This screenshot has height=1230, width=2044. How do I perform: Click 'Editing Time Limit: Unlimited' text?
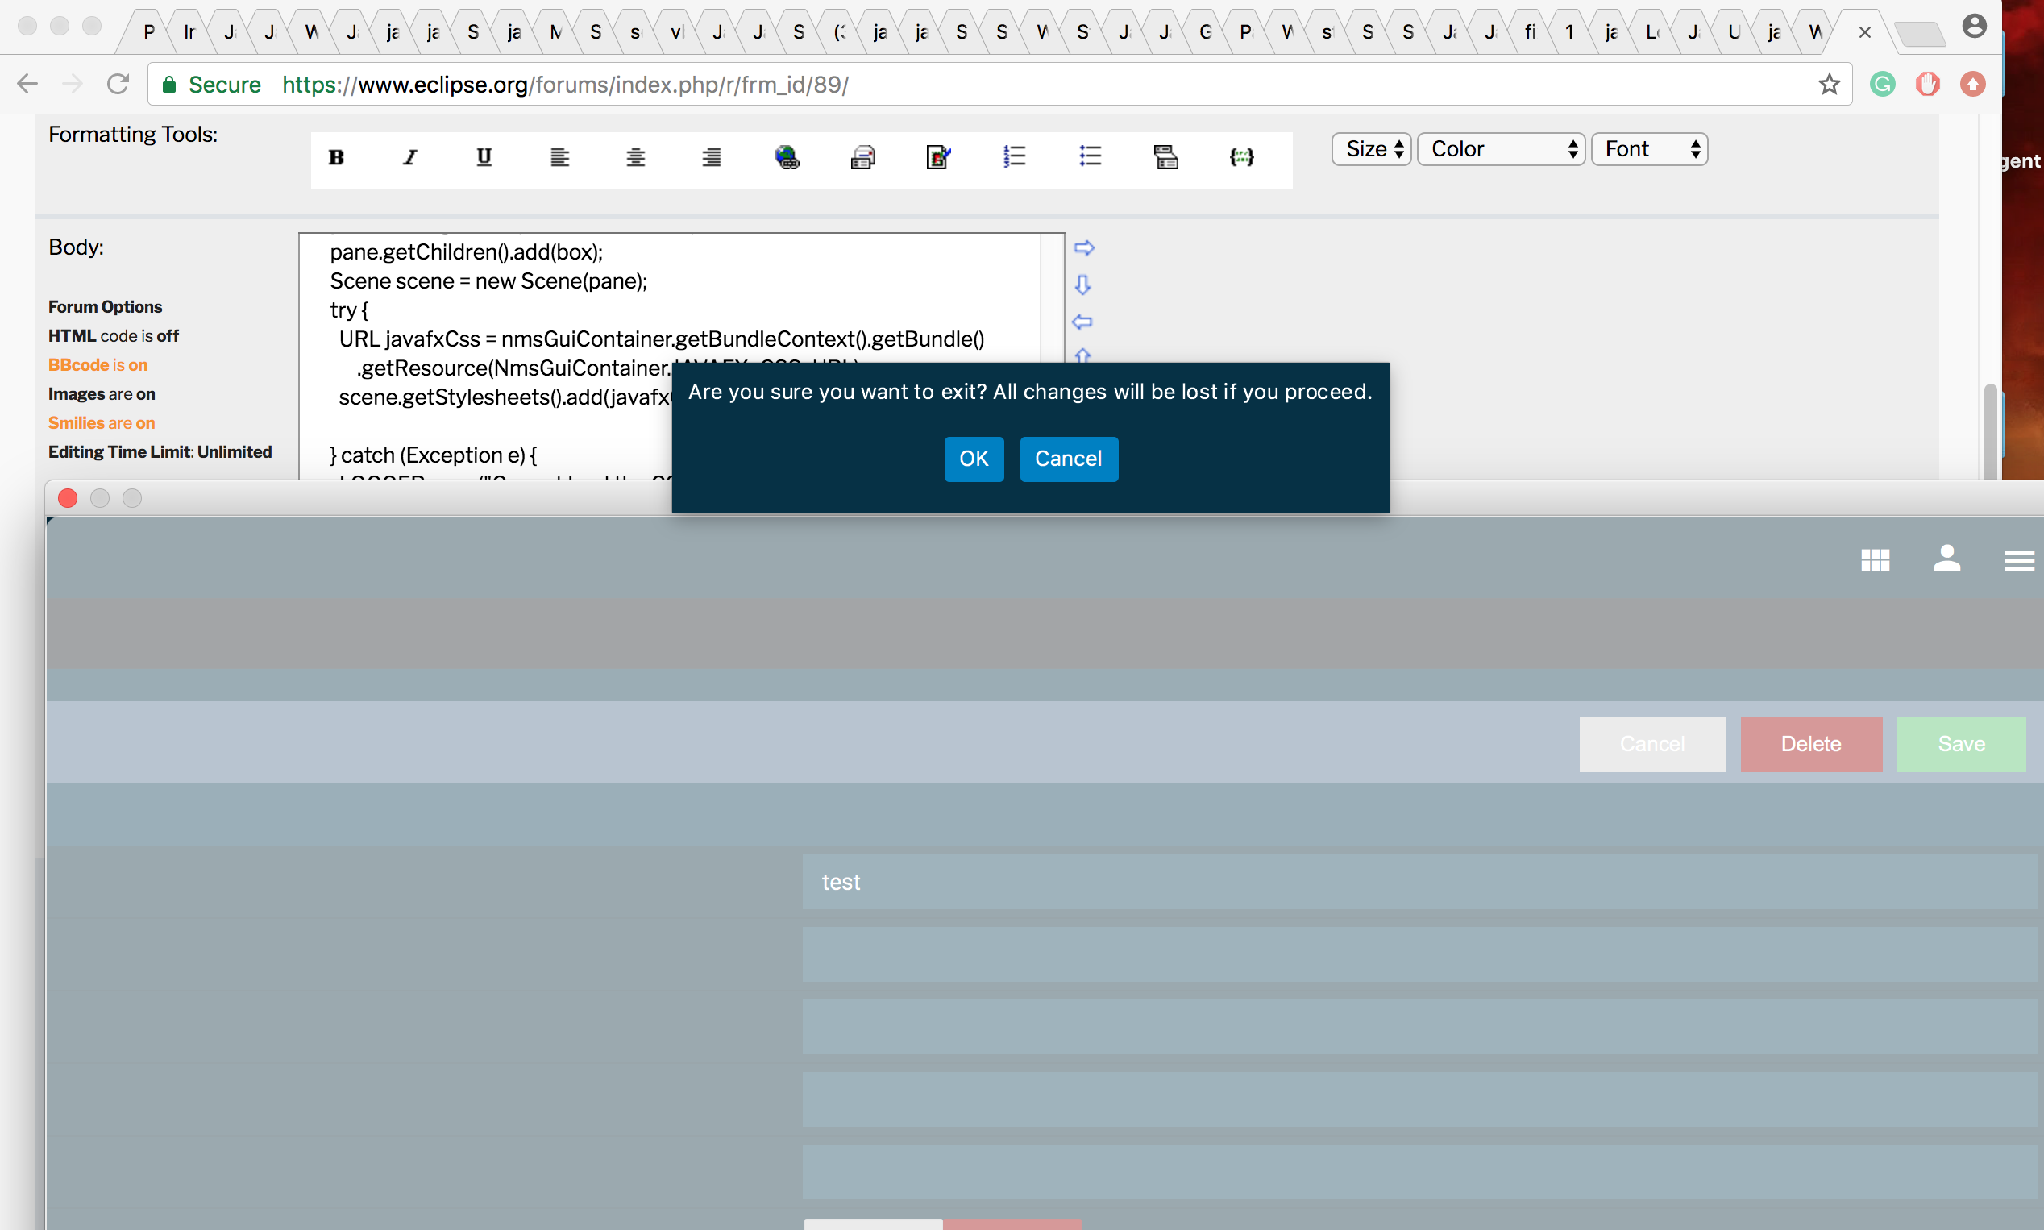160,451
